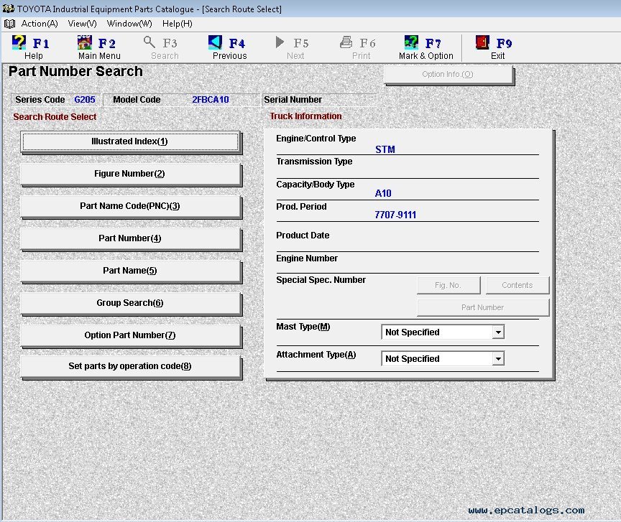Expand the Attachment Type dropdown arrow
Screen dimensions: 621x522
pyautogui.click(x=498, y=359)
